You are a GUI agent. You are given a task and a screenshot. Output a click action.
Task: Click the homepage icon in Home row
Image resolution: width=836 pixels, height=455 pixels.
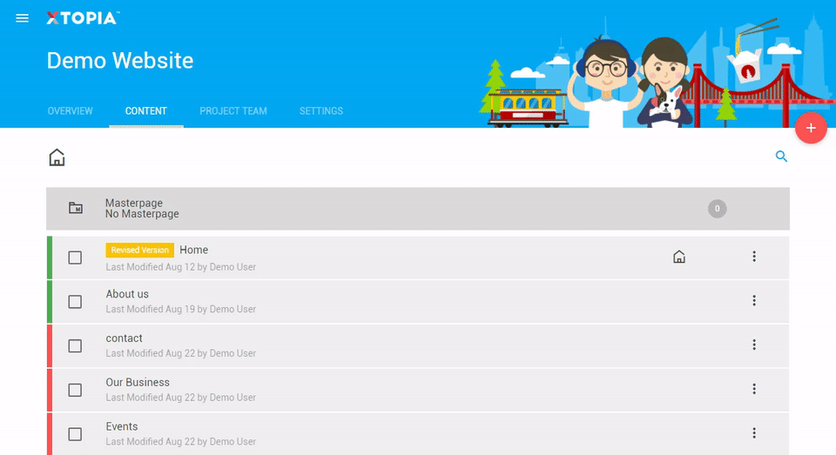click(x=679, y=257)
